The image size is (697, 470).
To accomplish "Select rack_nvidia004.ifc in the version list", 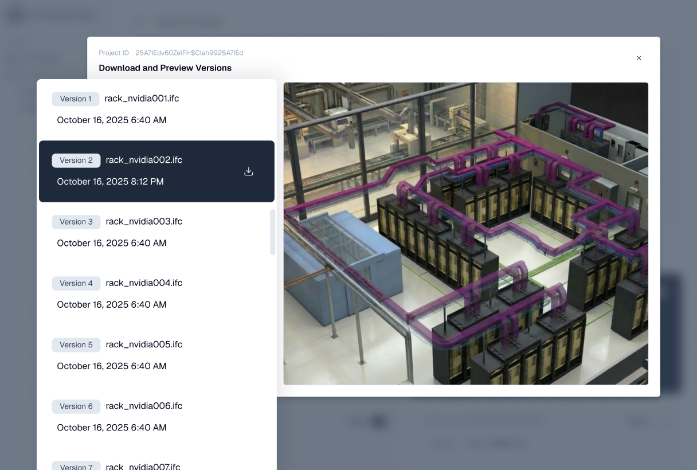I will pyautogui.click(x=144, y=283).
